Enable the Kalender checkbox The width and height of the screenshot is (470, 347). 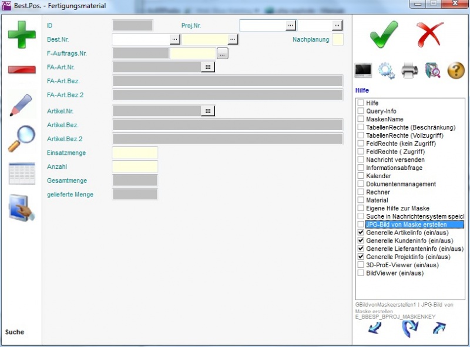361,176
